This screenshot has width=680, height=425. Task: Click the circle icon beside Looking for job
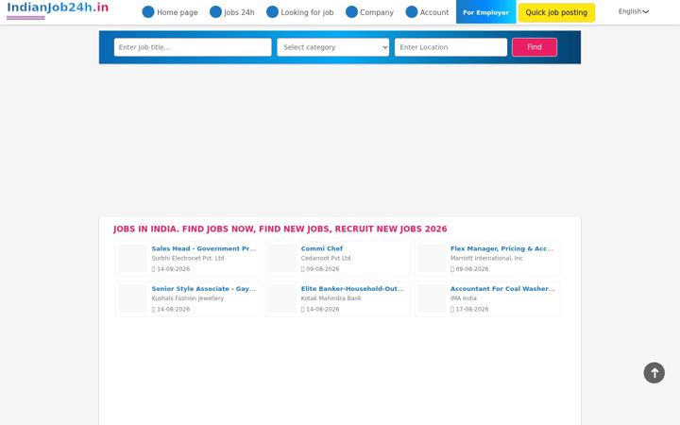coord(272,12)
